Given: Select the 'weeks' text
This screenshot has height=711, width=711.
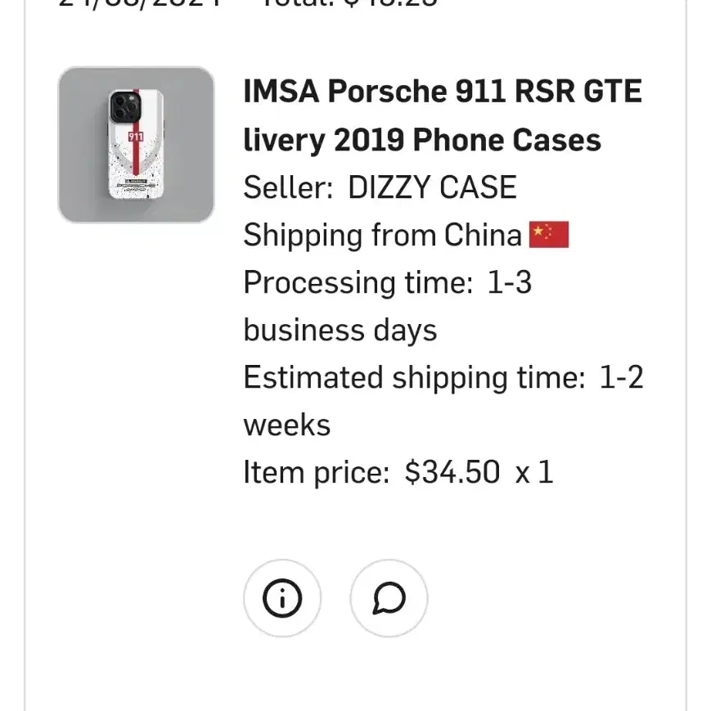Looking at the screenshot, I should (287, 425).
